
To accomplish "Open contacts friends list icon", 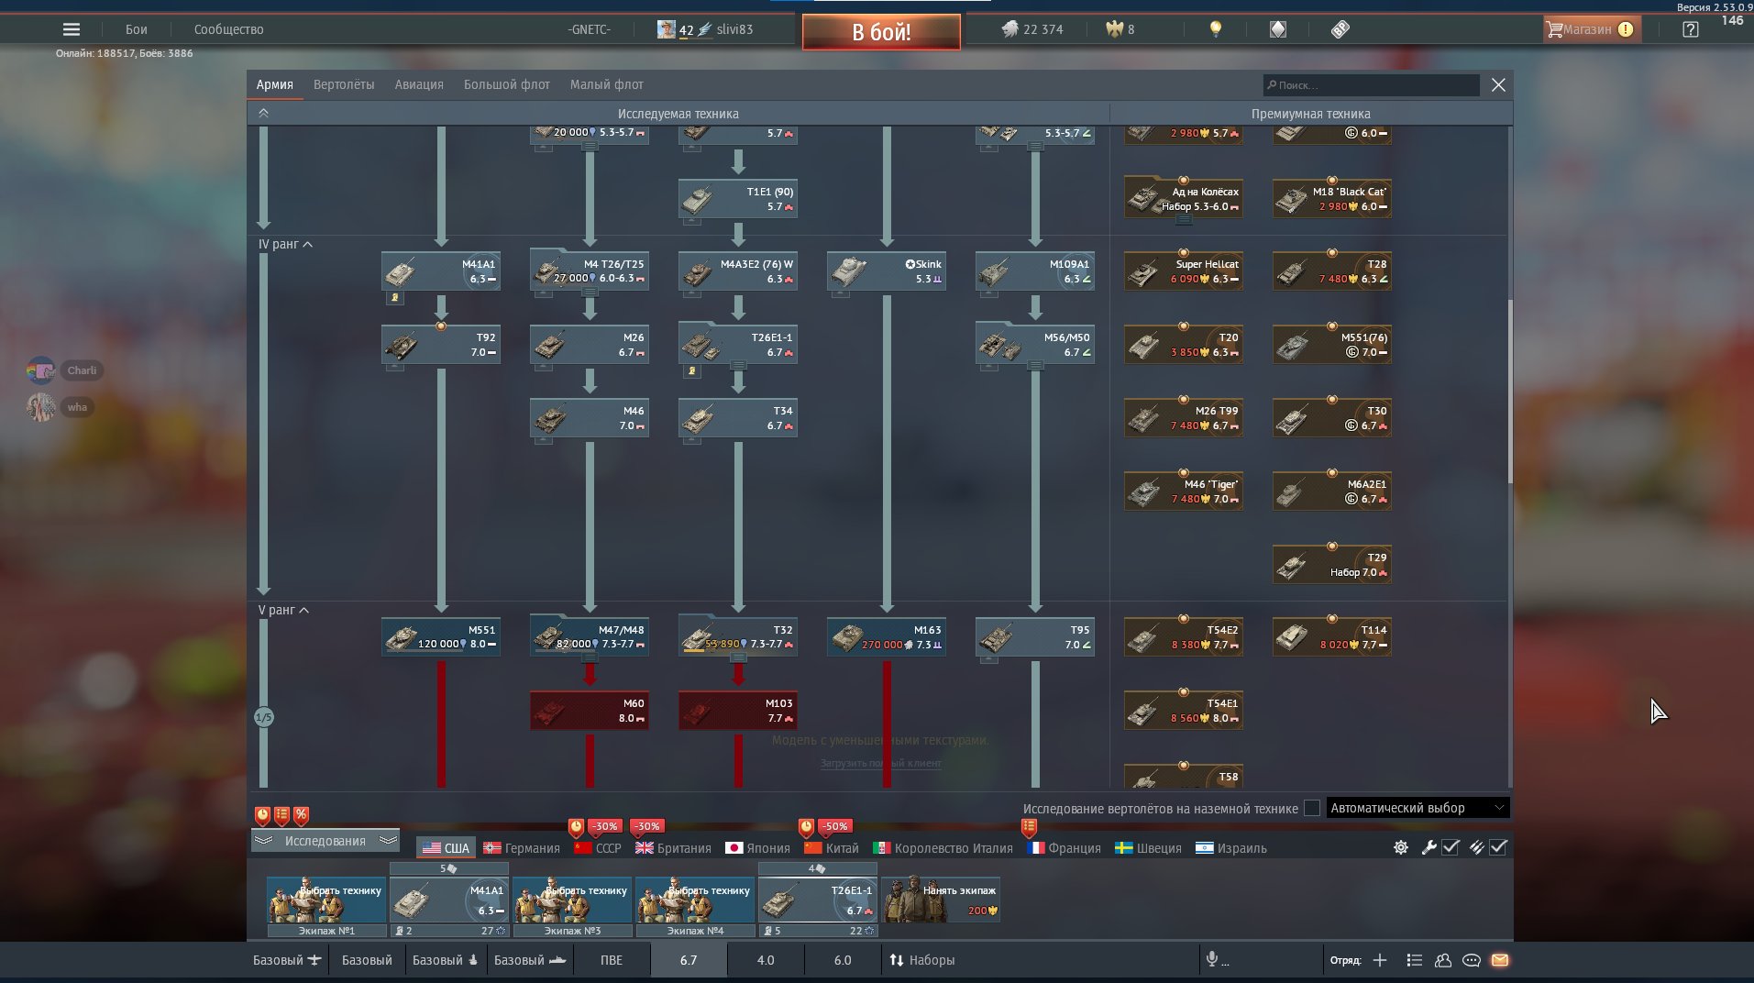I will pos(1443,960).
